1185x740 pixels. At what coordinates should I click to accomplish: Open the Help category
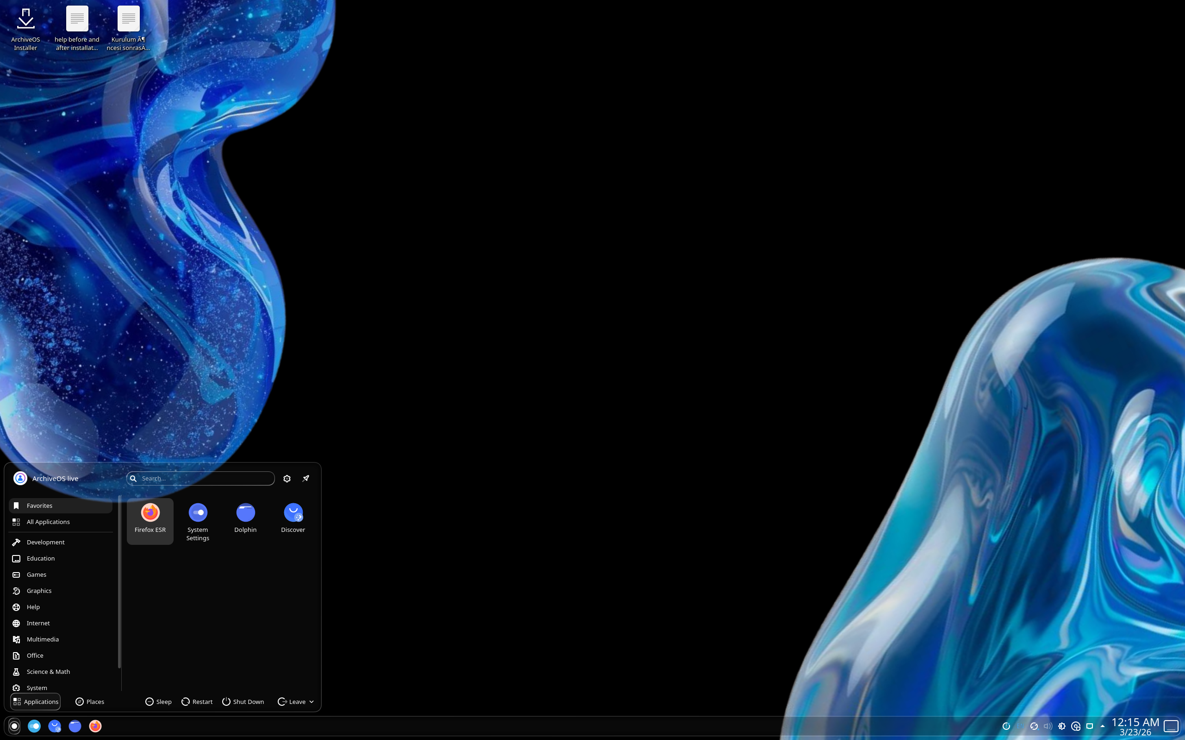click(60, 606)
